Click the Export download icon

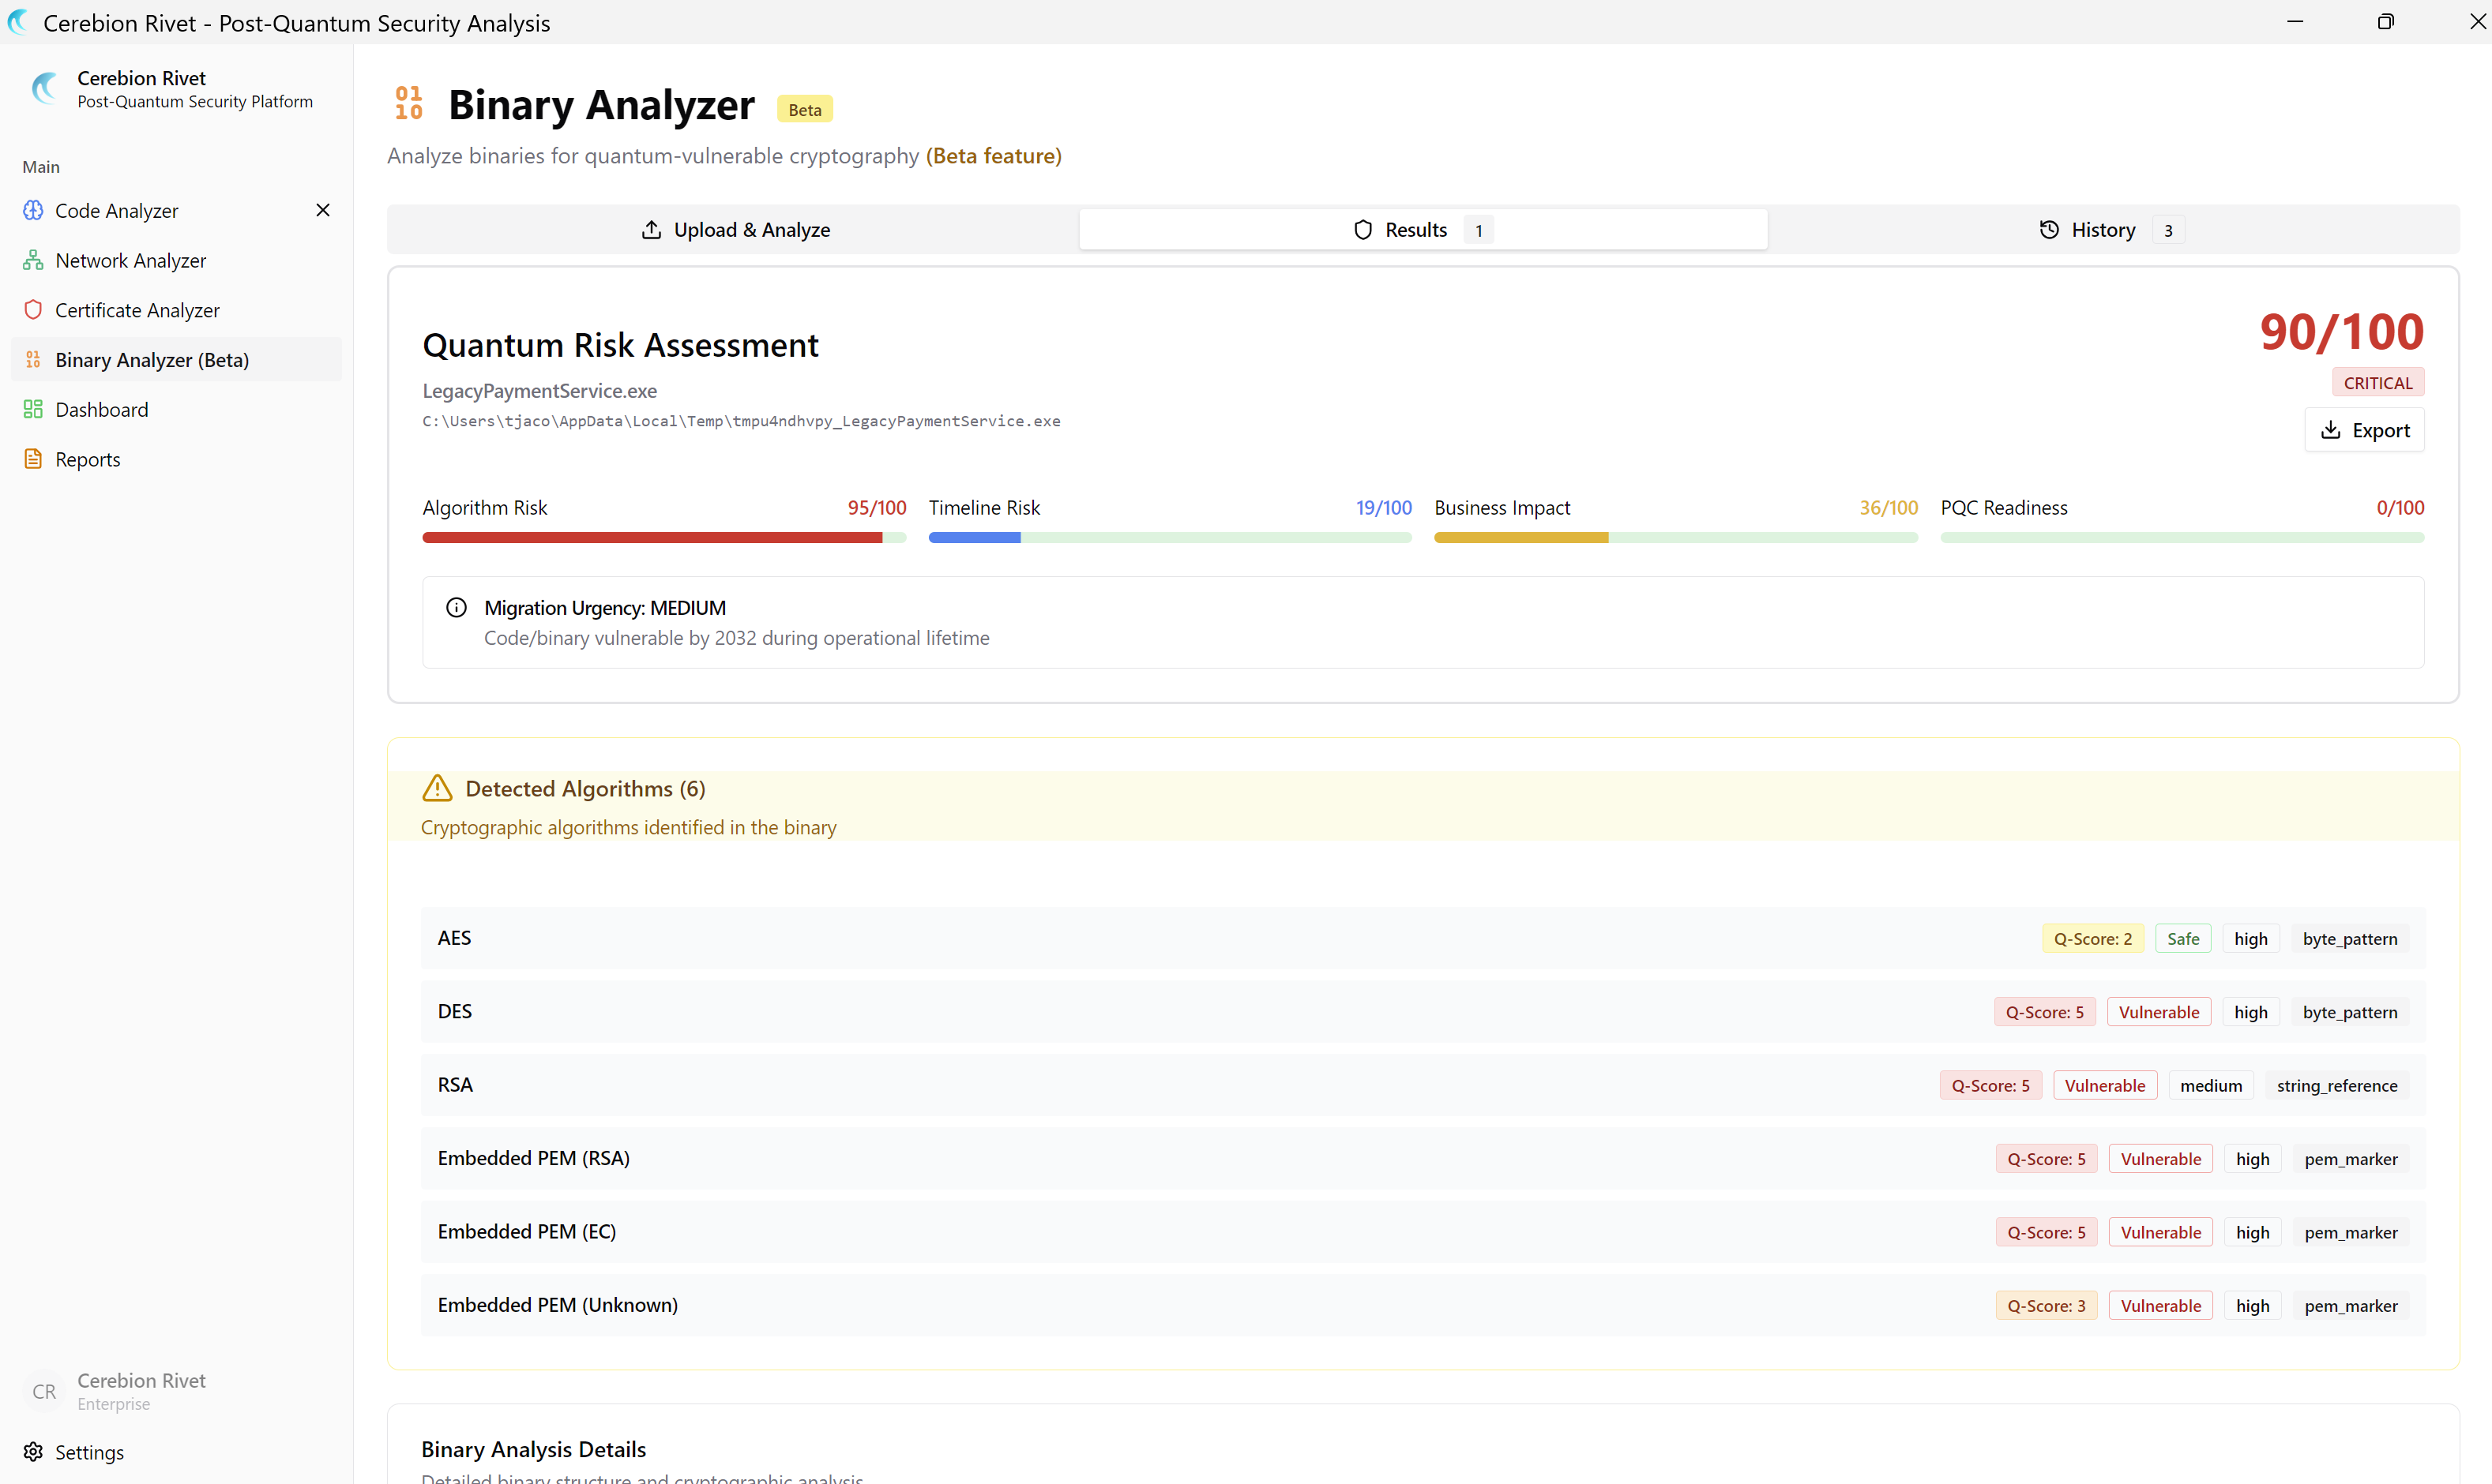click(2331, 430)
